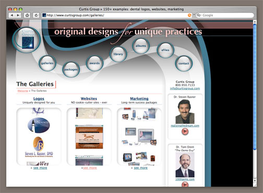Viewport: 263px width, 193px height.
Task: Click the Curtis Group globe logo
Action: coord(27,40)
